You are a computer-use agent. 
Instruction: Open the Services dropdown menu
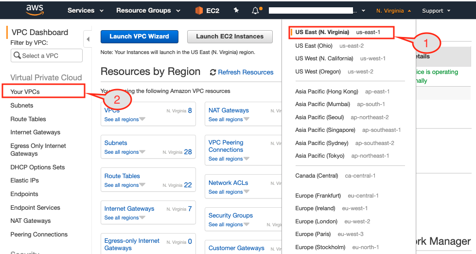click(x=85, y=11)
